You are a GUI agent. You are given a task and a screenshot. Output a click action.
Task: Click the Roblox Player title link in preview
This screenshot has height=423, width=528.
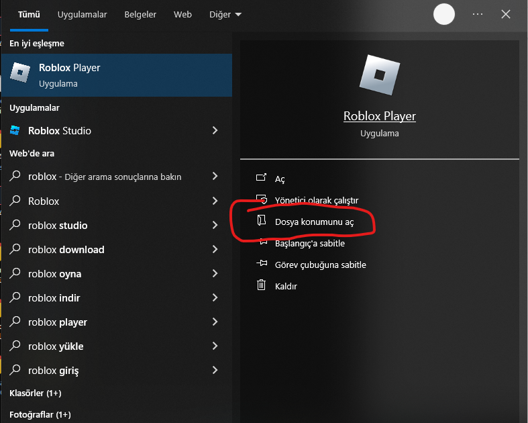click(x=380, y=116)
